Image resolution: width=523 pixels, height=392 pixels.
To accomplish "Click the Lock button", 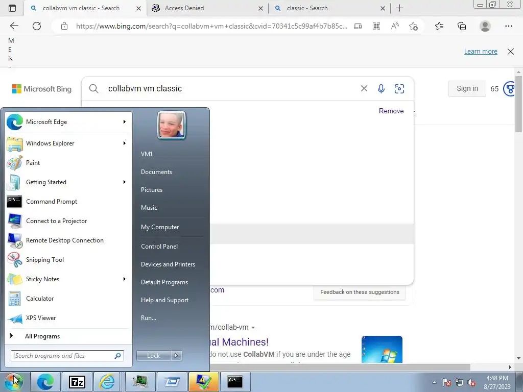I will point(153,356).
